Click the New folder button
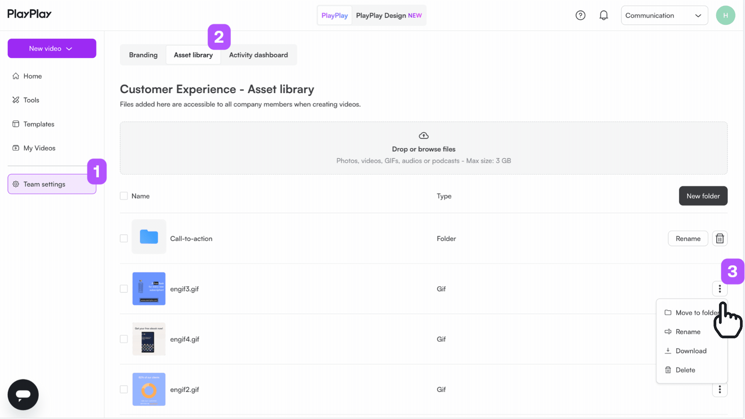Screen dimensions: 745x419 click(703, 196)
